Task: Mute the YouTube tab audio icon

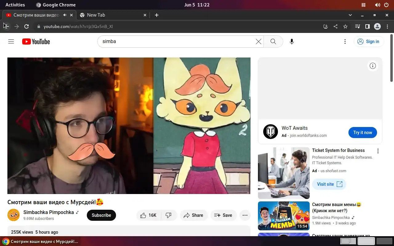Action: point(65,15)
